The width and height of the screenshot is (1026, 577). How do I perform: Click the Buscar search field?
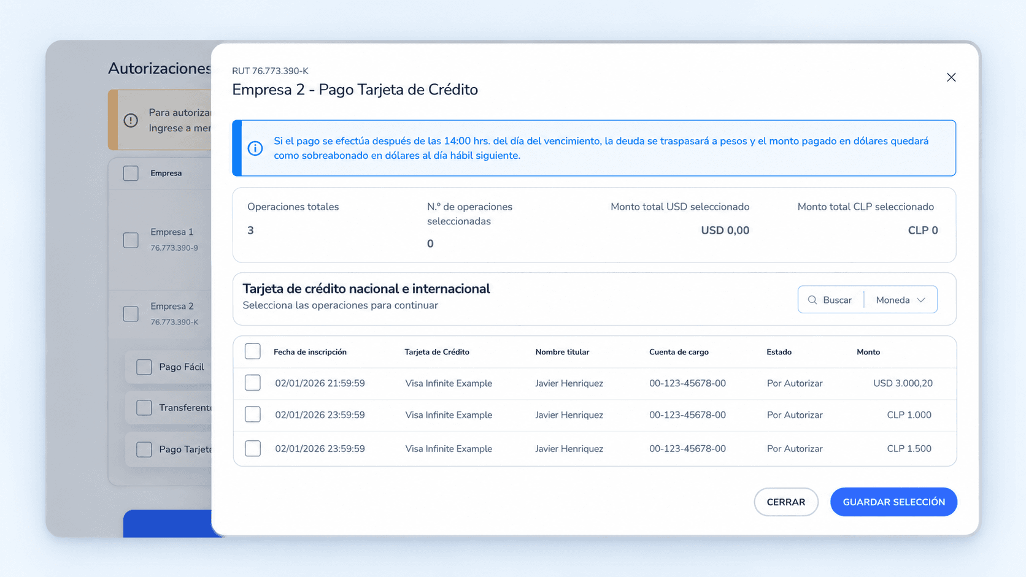point(831,300)
